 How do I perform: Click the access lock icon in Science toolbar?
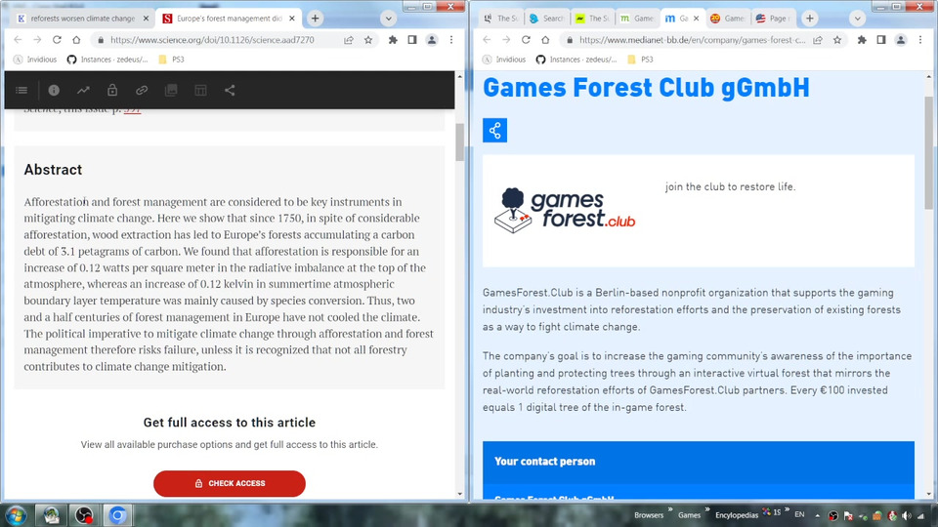pyautogui.click(x=111, y=90)
